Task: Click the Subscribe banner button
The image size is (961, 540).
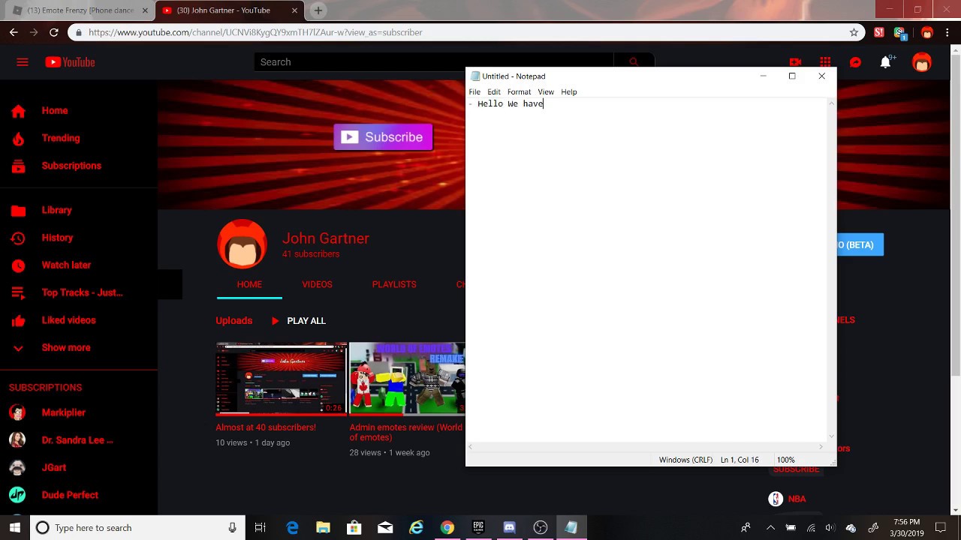Action: click(383, 137)
